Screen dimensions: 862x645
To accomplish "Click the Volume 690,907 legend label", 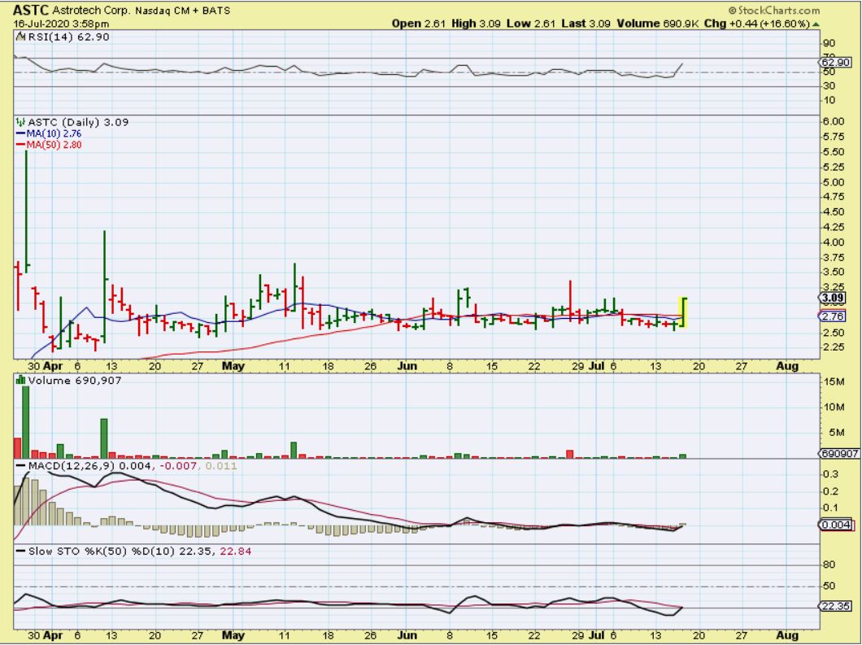I will 75,380.
